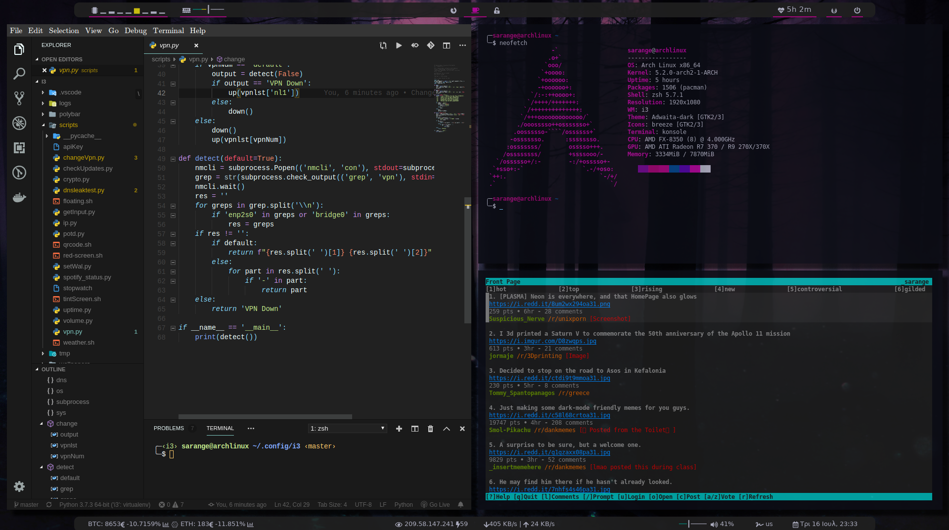949x530 pixels.
Task: Open the Search view icon
Action: coord(19,74)
